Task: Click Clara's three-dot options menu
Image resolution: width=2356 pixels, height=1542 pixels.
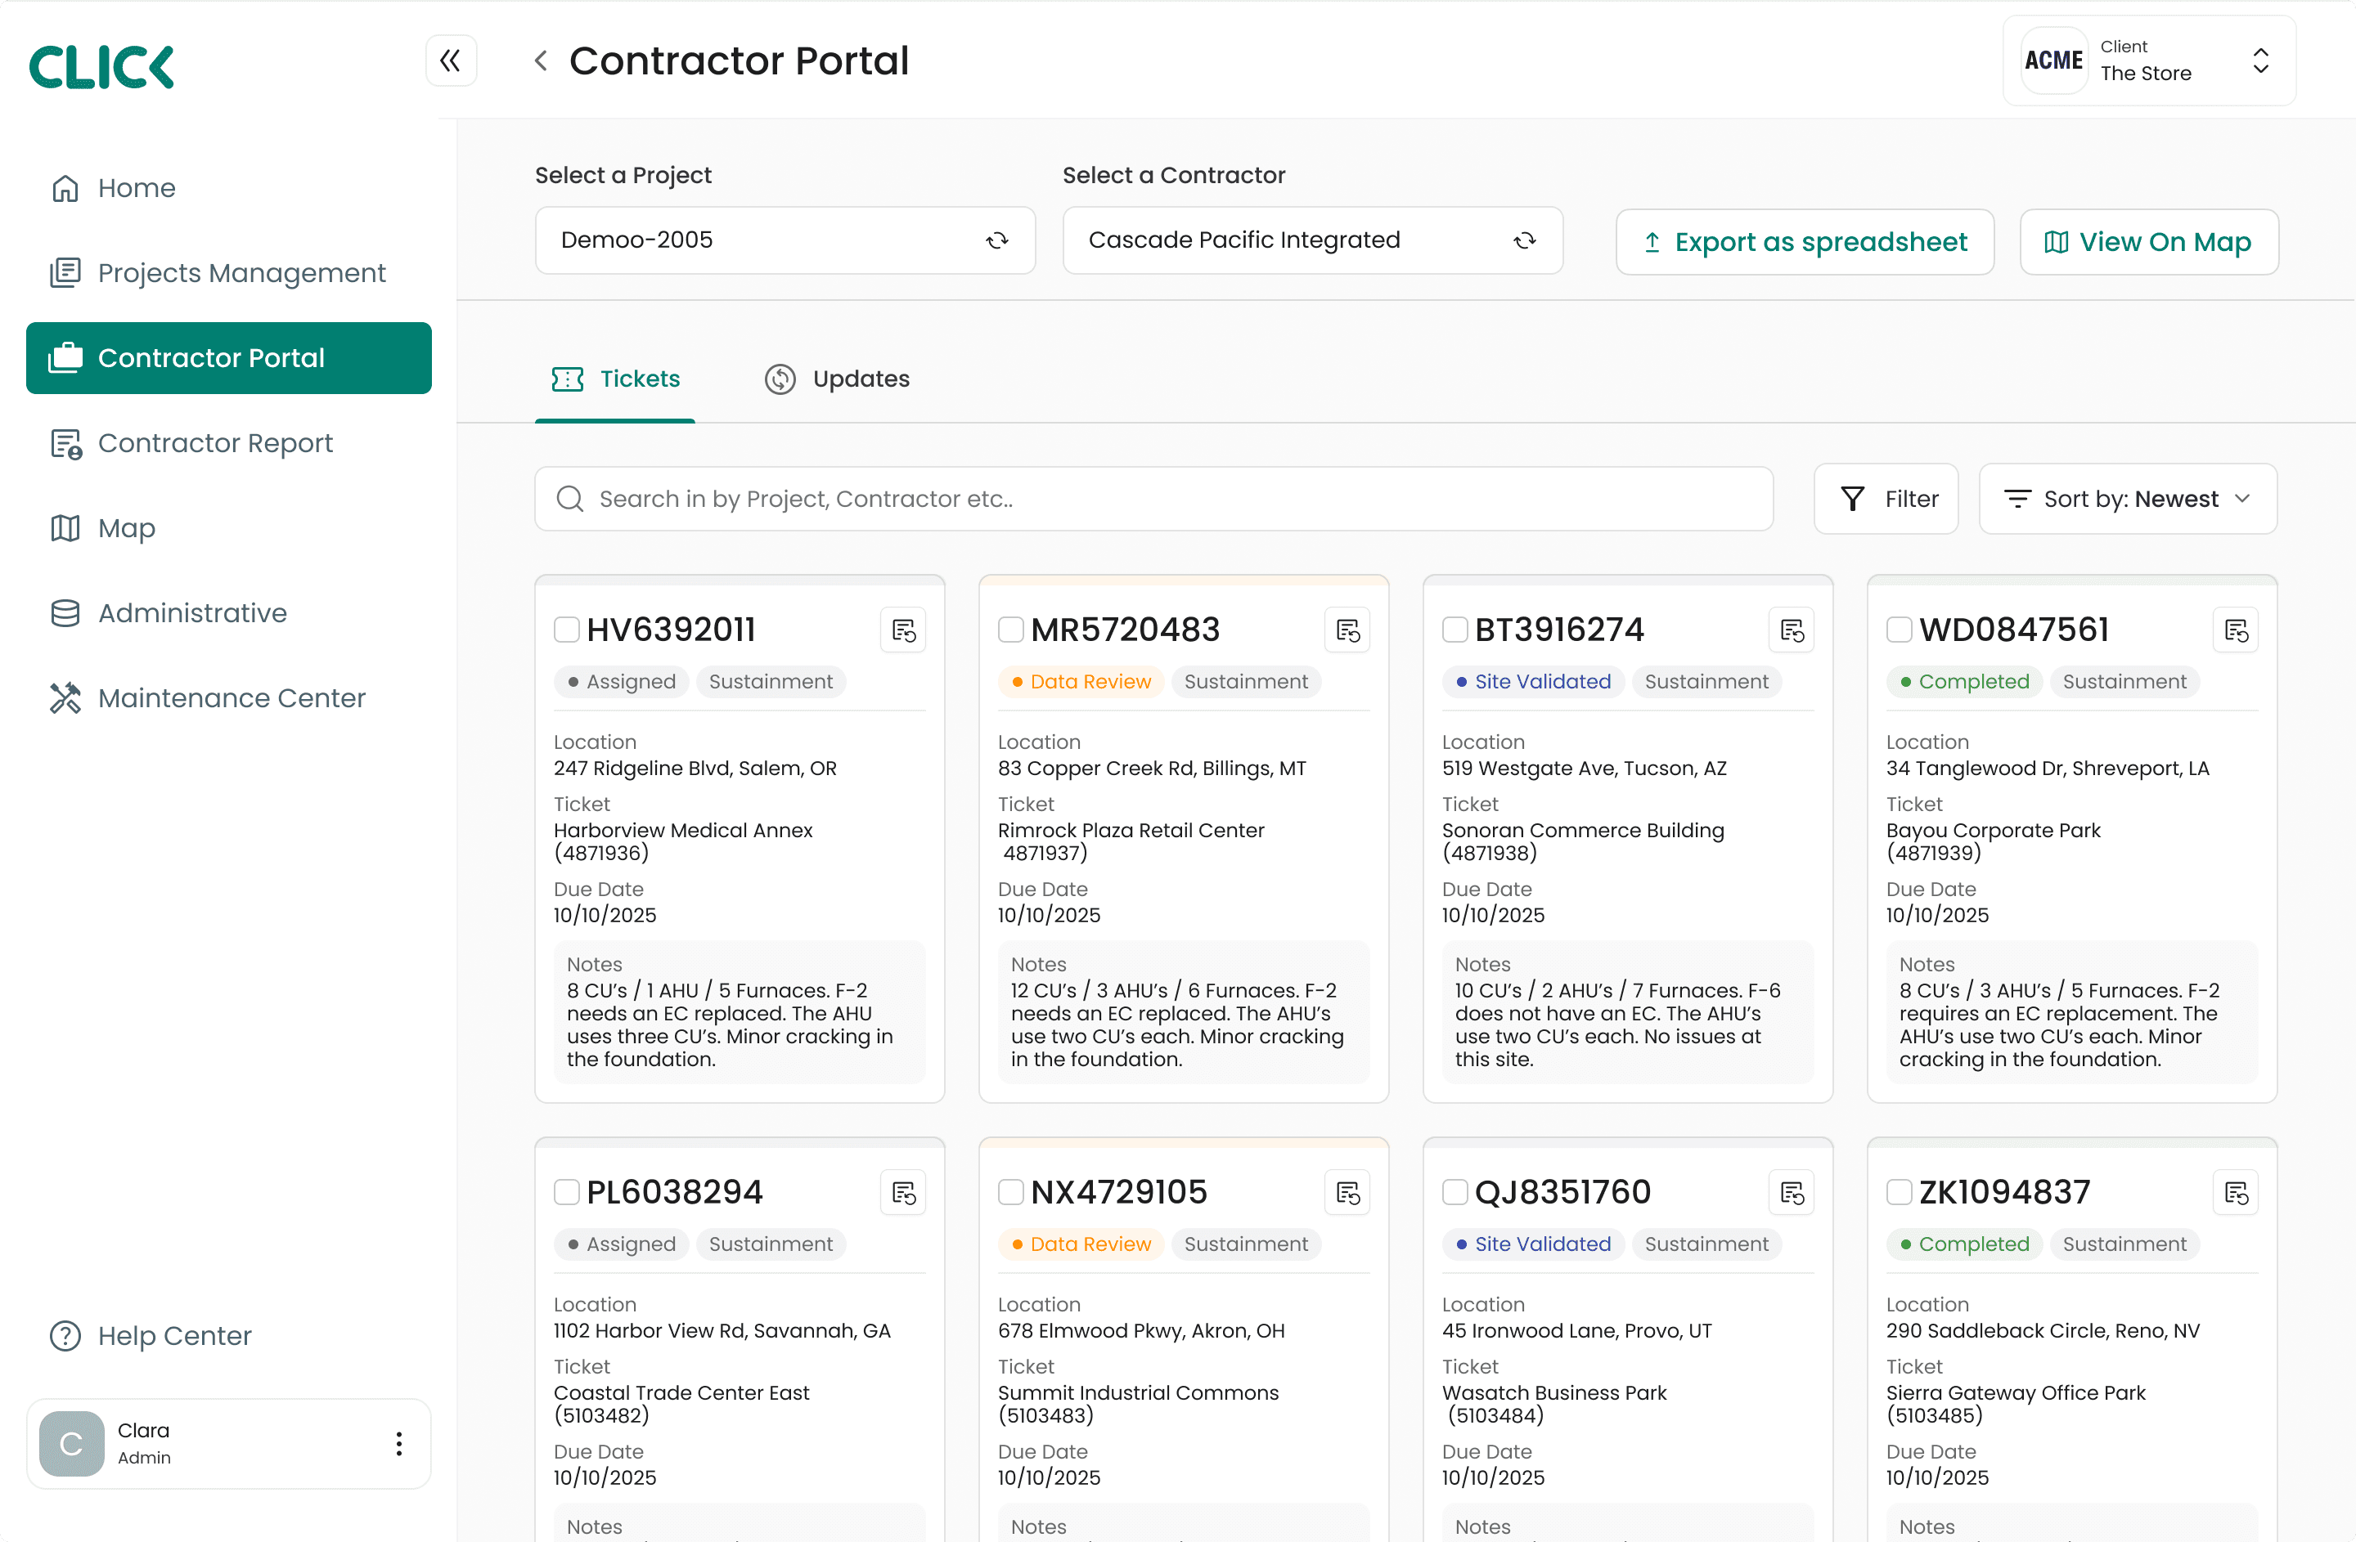Action: click(x=399, y=1444)
